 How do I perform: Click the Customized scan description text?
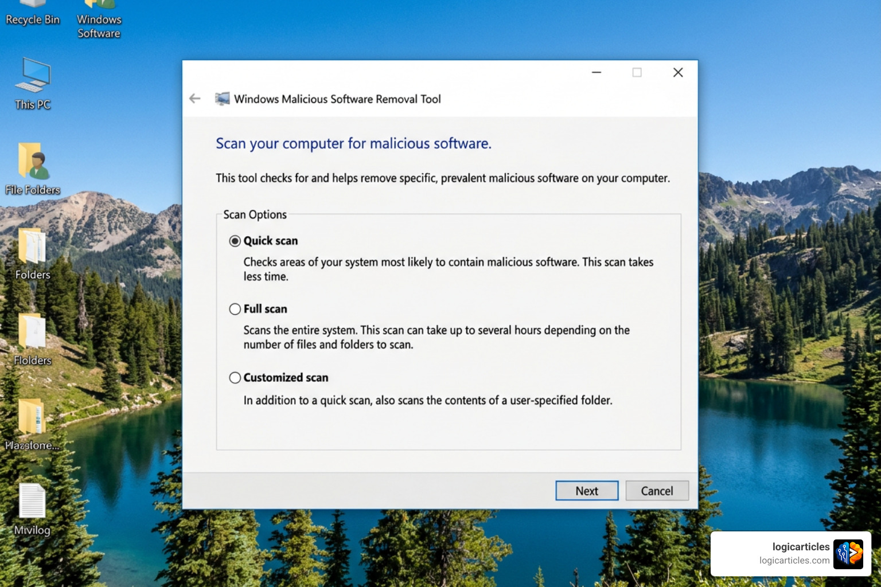coord(428,400)
